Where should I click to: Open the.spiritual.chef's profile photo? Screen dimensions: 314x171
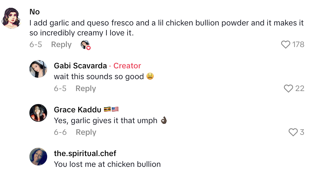tap(38, 156)
